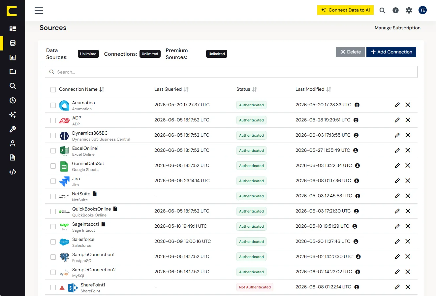Open the hamburger navigation menu
This screenshot has width=436, height=296.
point(39,10)
